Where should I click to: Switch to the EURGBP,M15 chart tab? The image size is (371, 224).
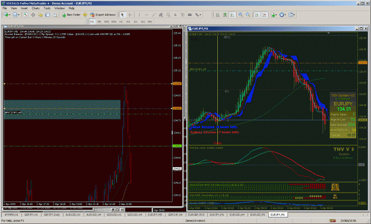click(196, 215)
